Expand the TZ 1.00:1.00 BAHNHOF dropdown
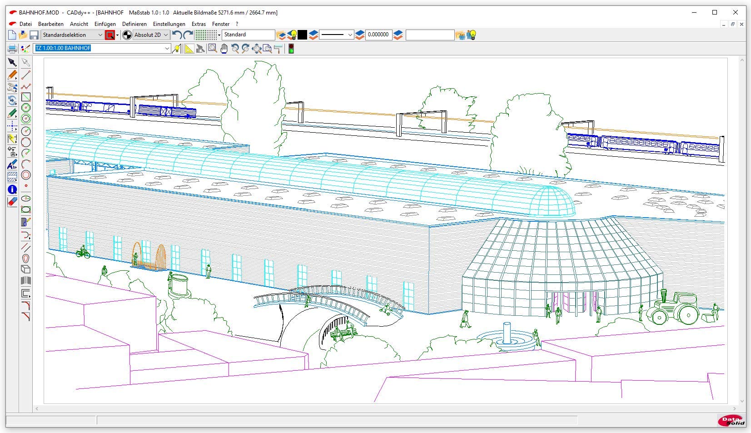 (x=167, y=48)
